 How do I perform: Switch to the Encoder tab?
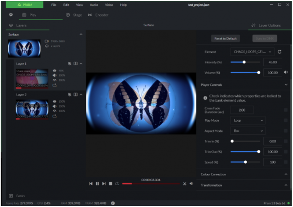click(x=98, y=15)
